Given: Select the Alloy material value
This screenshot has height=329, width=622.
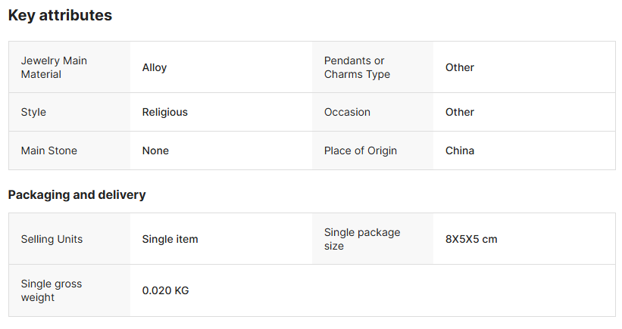Looking at the screenshot, I should tap(155, 67).
